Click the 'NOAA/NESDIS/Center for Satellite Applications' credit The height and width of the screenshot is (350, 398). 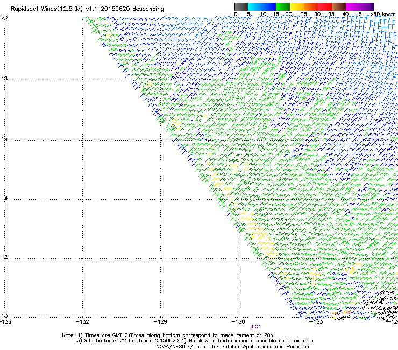tap(232, 347)
